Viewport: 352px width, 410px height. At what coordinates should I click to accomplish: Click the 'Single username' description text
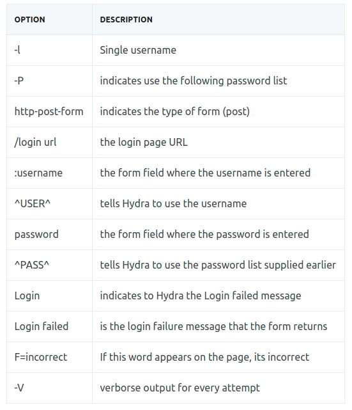click(138, 50)
